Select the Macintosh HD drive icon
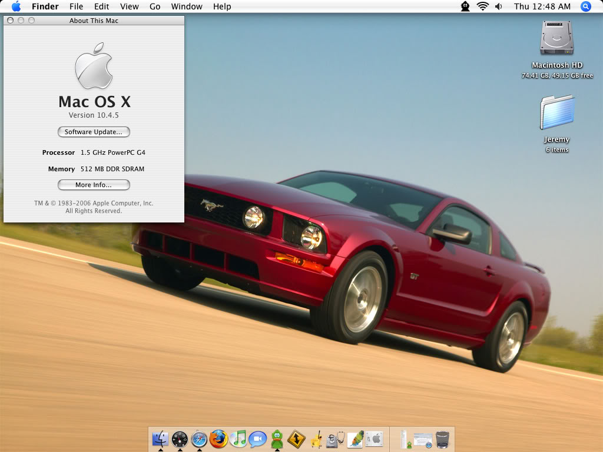Image resolution: width=603 pixels, height=452 pixels. coord(557,38)
